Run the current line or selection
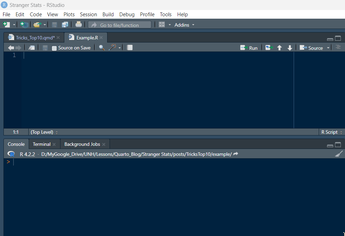The image size is (345, 236). pyautogui.click(x=249, y=48)
